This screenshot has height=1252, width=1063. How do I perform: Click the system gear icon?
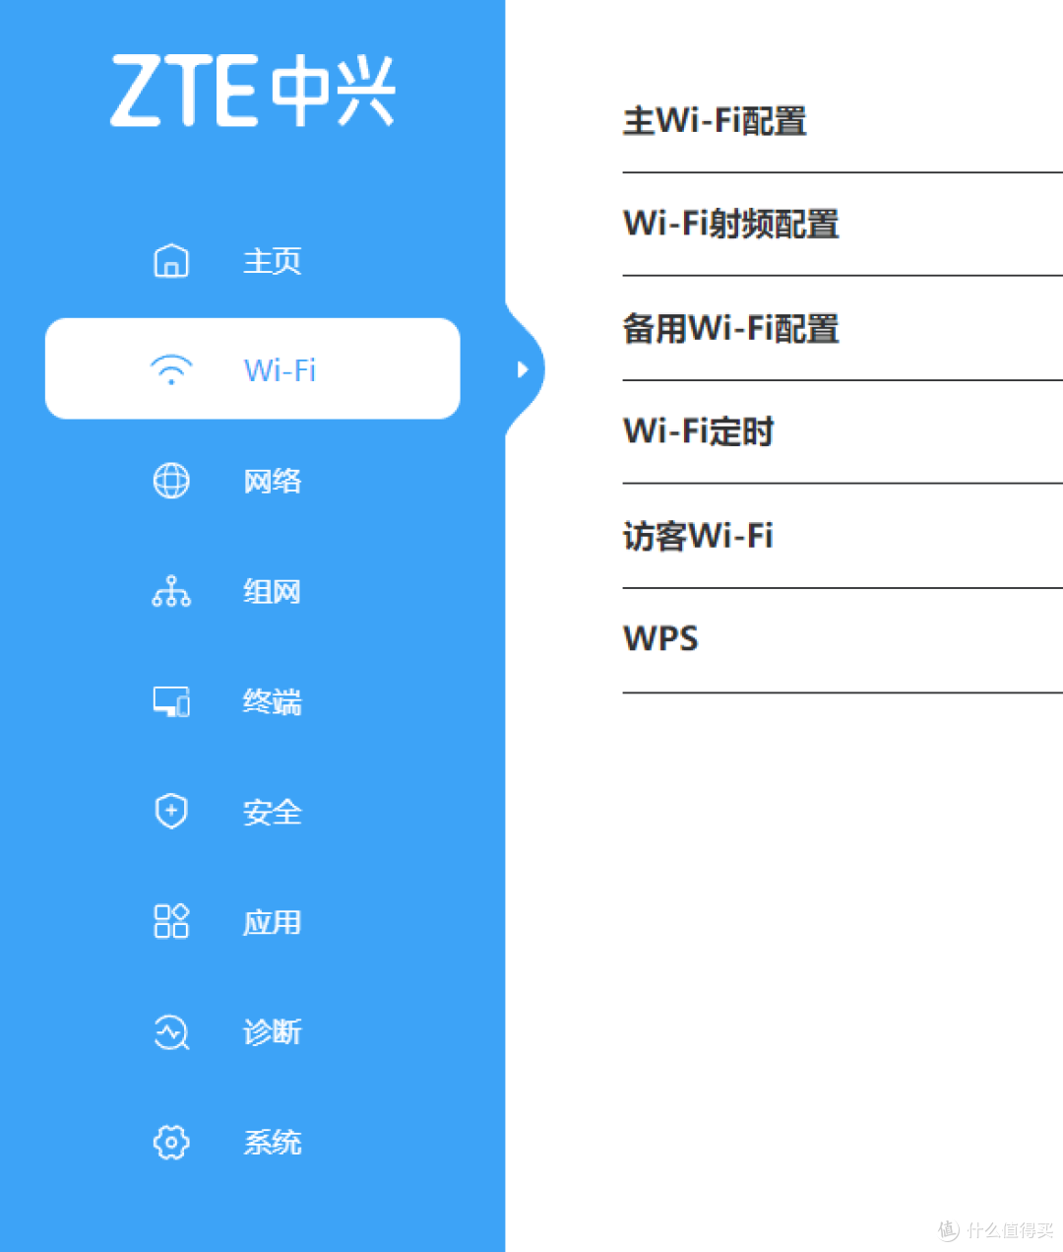[x=171, y=1143]
